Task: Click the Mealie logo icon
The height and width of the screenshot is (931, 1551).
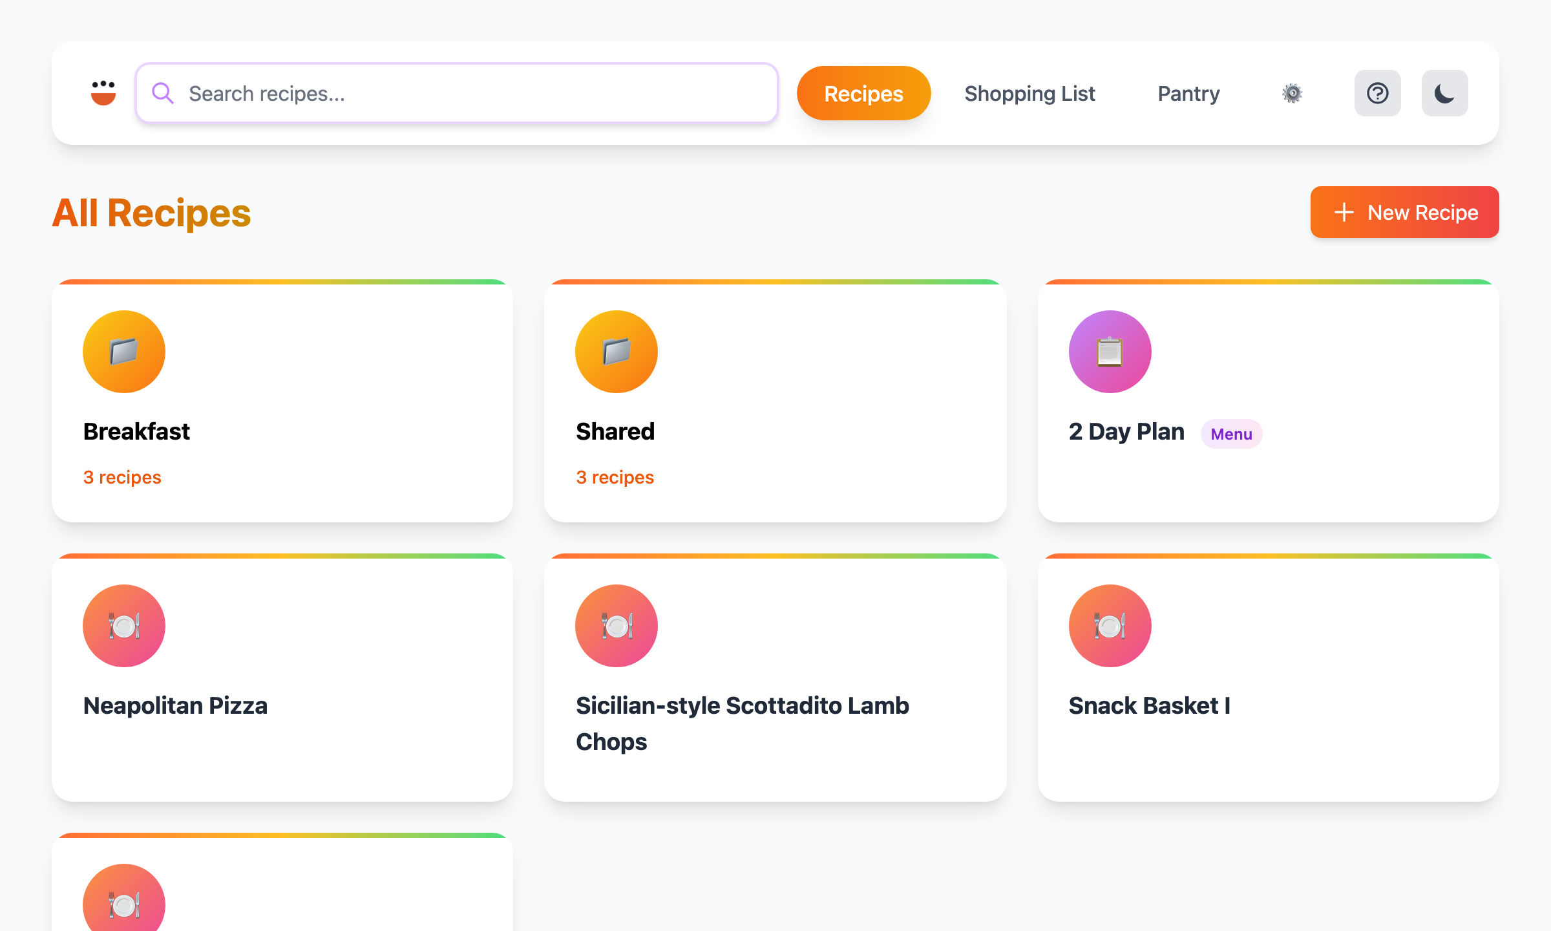Action: (x=103, y=92)
